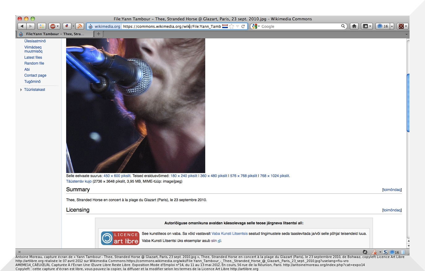The image size is (425, 271).
Task: Open Abi help link in sidebar
Action: click(x=27, y=70)
